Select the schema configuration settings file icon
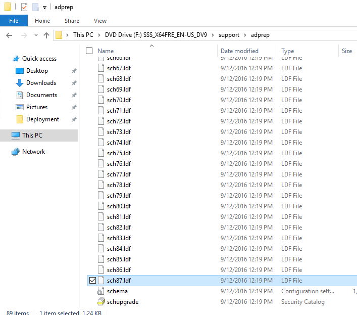357x315 pixels. coord(101,291)
